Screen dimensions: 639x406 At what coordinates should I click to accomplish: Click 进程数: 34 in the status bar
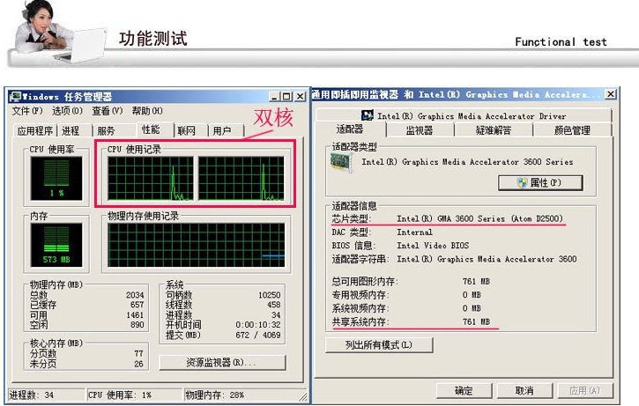(32, 395)
